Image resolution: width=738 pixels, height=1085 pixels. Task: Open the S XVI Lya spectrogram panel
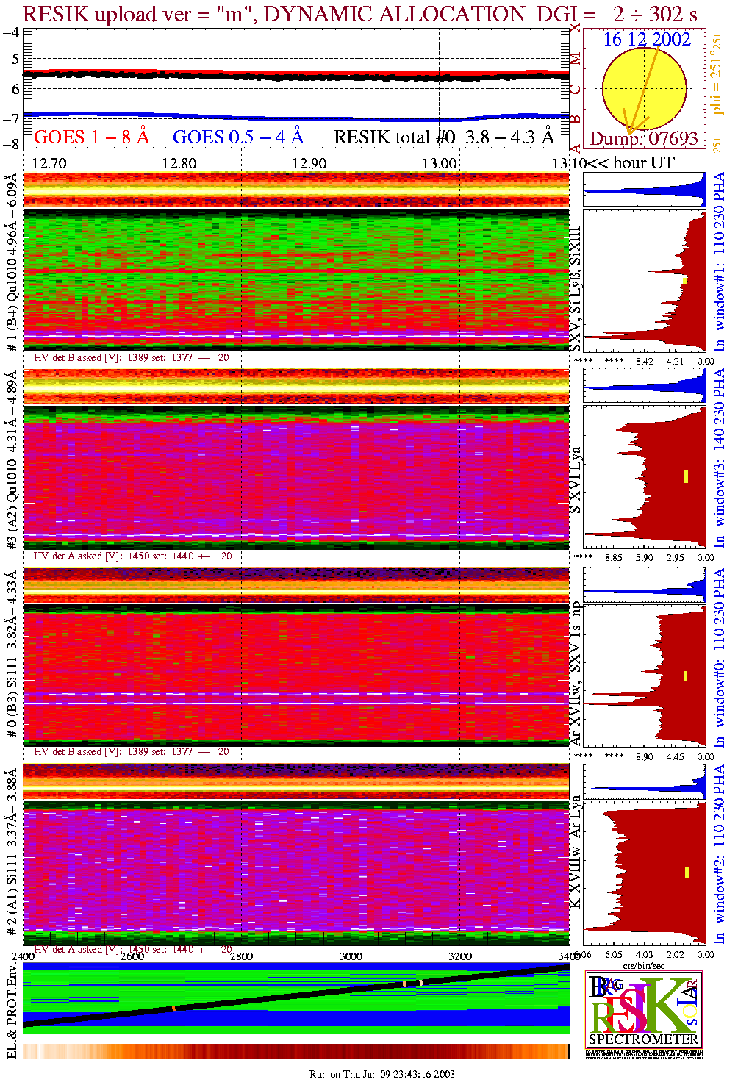tap(295, 478)
